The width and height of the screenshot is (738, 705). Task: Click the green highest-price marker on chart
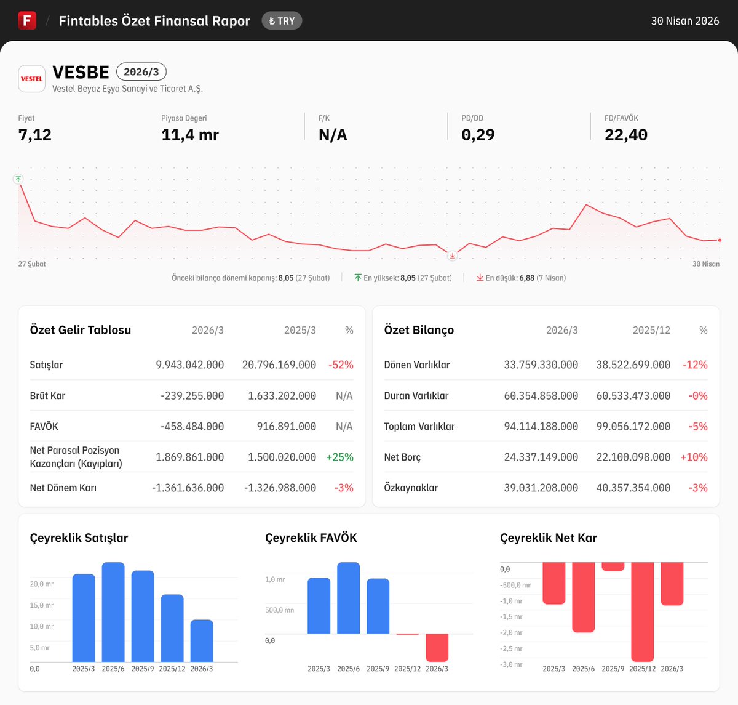click(x=18, y=179)
